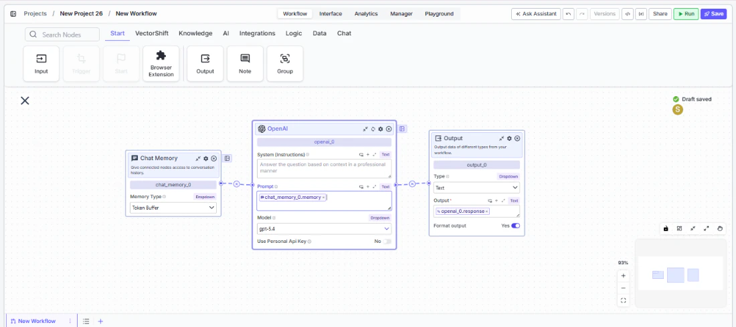The image size is (736, 327).
Task: Click the Search Nodes field
Action: pos(62,34)
